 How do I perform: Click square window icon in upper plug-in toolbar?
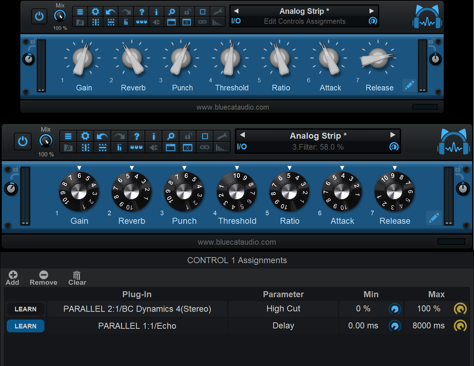(203, 12)
